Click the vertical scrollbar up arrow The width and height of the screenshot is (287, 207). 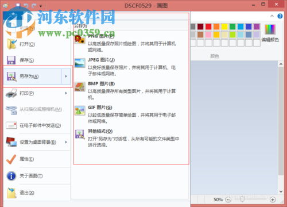281,64
